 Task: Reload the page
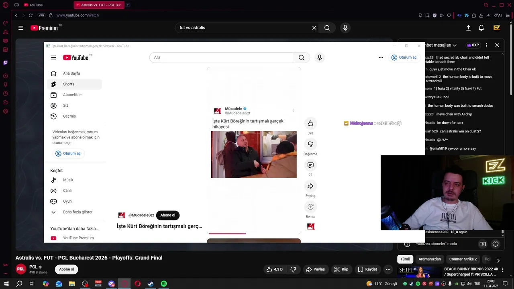click(x=31, y=15)
